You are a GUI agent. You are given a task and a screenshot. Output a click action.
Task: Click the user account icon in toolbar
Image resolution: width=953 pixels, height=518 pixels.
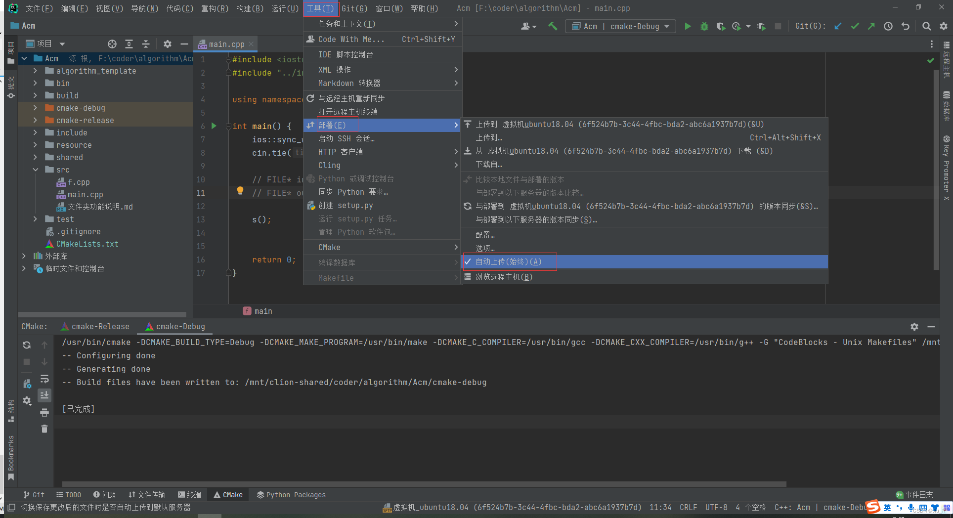(x=528, y=26)
